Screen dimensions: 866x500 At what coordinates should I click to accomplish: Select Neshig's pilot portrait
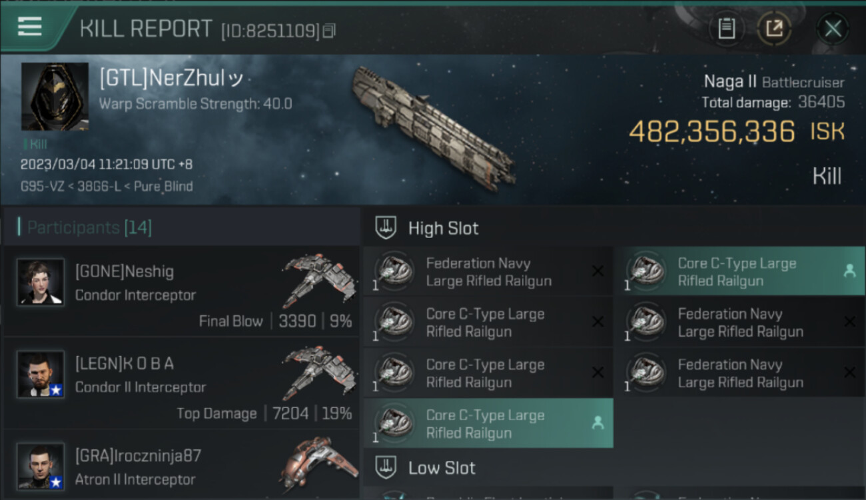click(41, 282)
